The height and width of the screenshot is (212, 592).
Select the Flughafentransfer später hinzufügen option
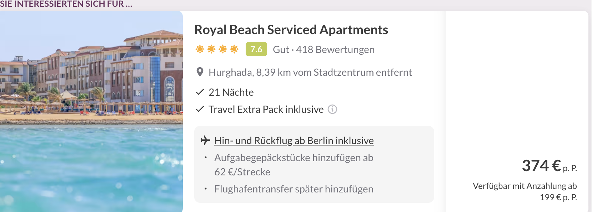[x=294, y=189]
